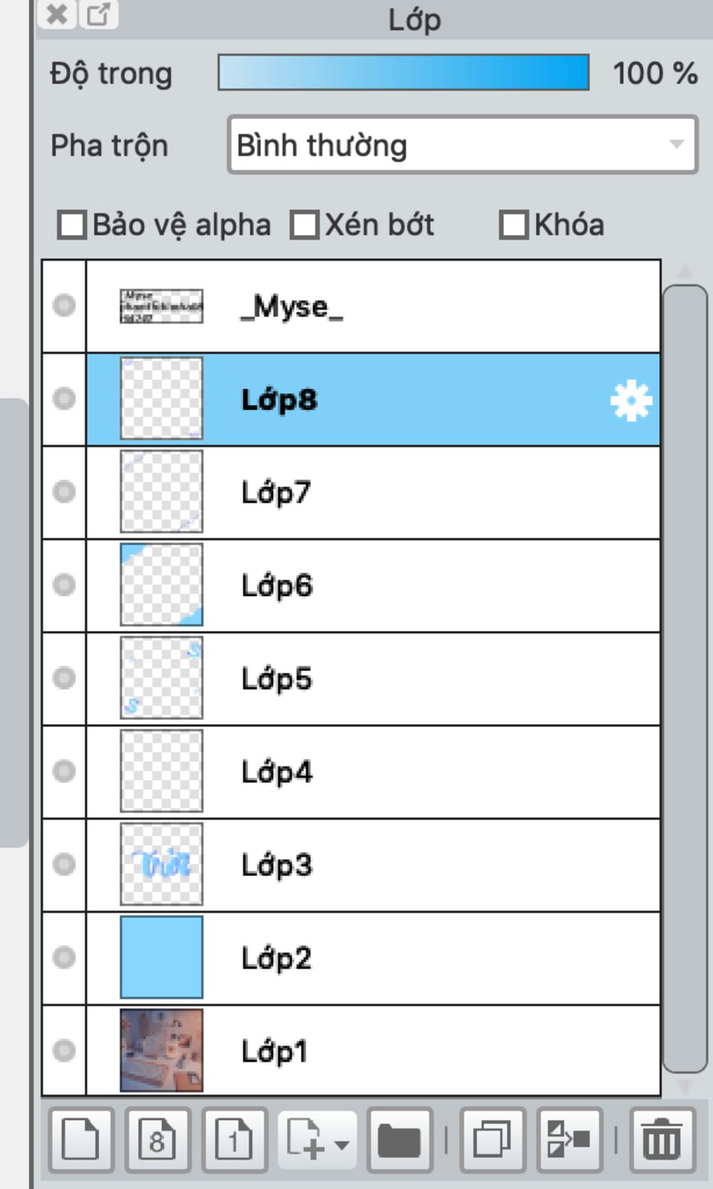Select the Lớp6 layer
The height and width of the screenshot is (1189, 713).
click(373, 585)
